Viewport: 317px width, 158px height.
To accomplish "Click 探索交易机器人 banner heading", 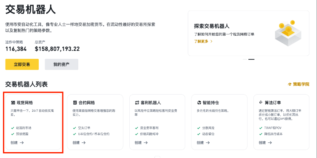I will 212,26.
